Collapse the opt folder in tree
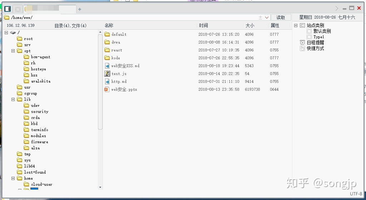 13,51
